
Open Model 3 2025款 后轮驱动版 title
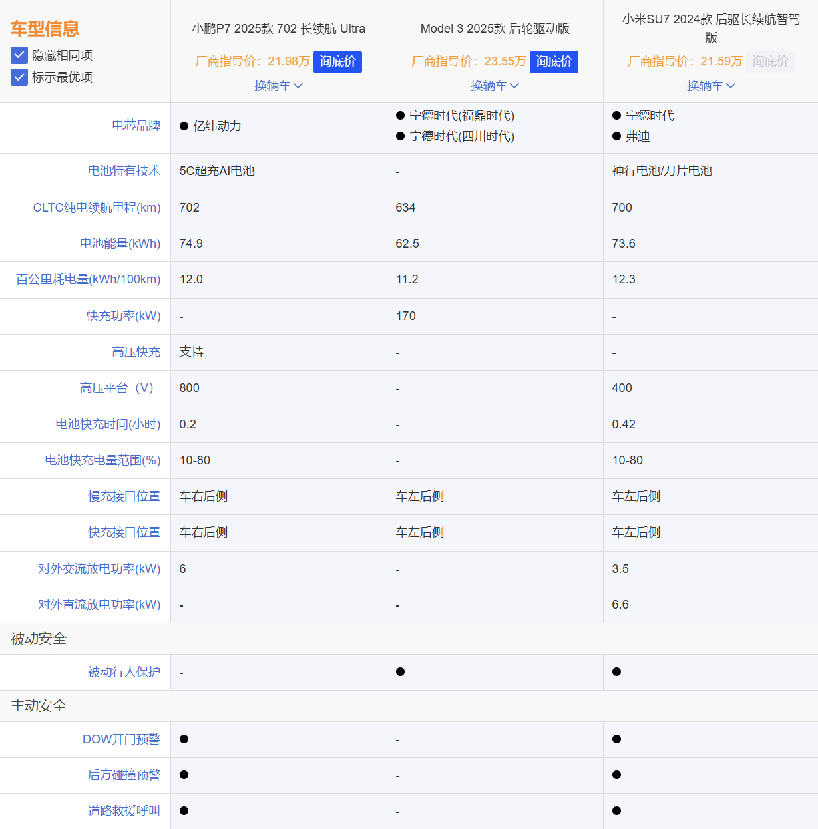495,29
